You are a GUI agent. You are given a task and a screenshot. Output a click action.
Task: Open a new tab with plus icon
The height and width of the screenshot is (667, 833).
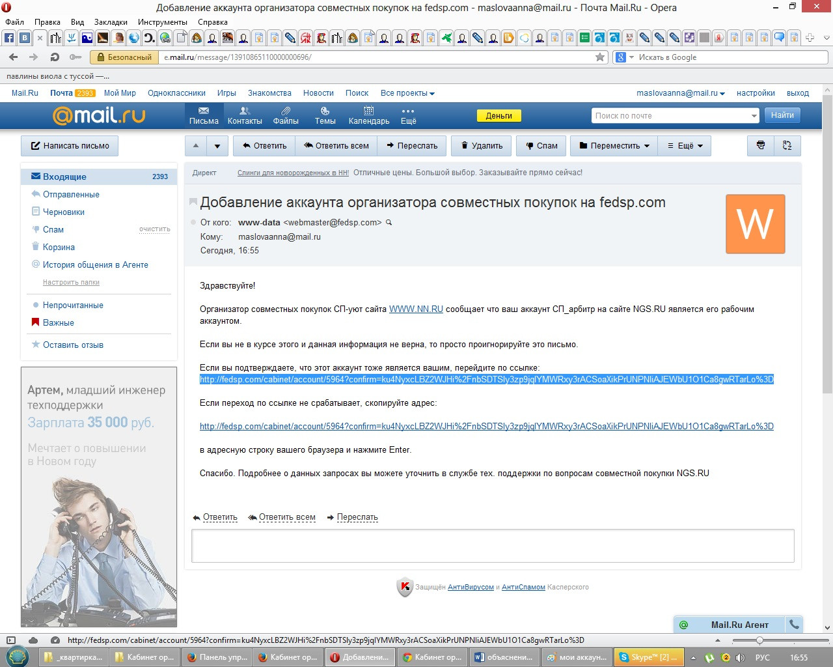(810, 38)
